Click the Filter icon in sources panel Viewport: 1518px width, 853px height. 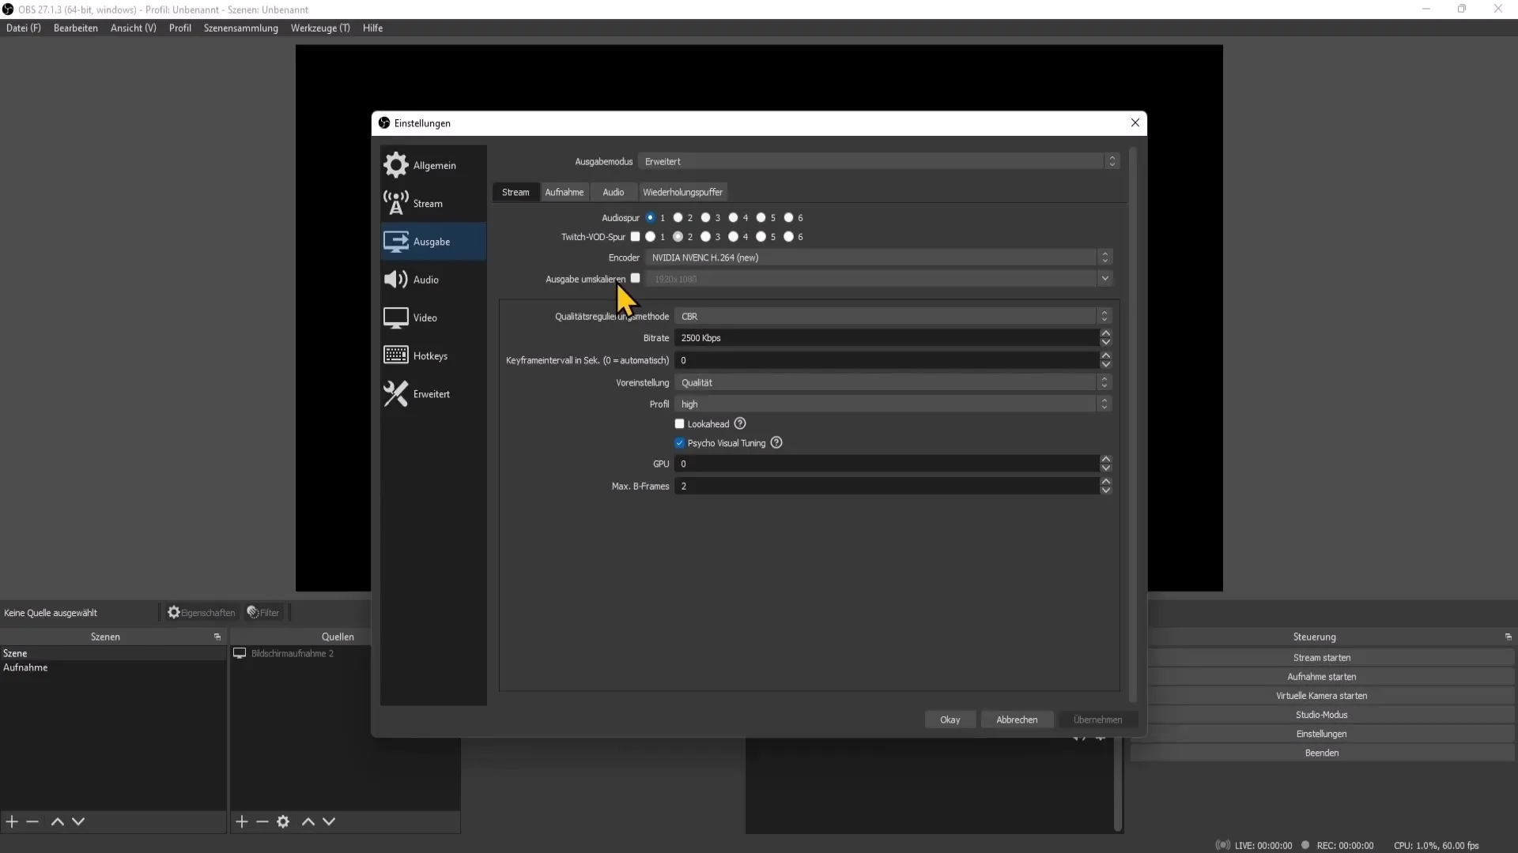click(252, 612)
